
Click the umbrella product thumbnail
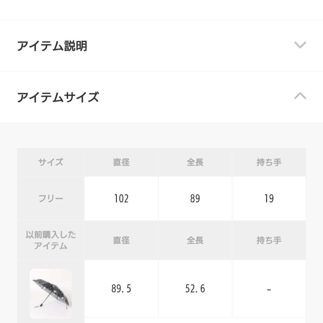(x=50, y=294)
